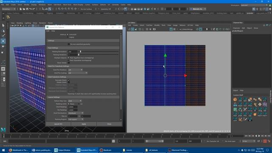Open the Mesh Tools menu in main menu bar
272x153 pixels.
point(67,5)
